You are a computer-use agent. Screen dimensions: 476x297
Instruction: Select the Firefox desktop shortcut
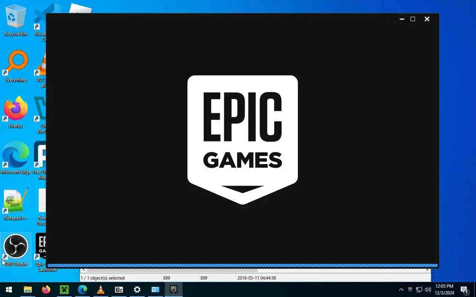click(x=16, y=112)
